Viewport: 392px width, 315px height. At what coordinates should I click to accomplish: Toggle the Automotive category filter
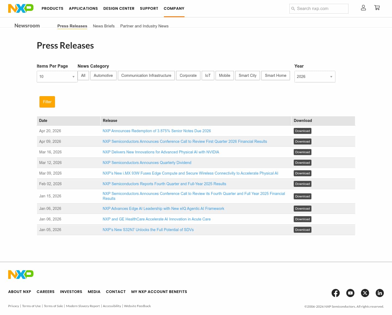103,75
